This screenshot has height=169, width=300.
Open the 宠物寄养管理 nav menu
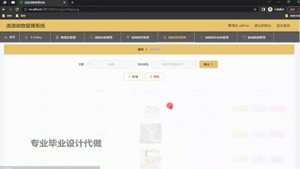(139, 37)
